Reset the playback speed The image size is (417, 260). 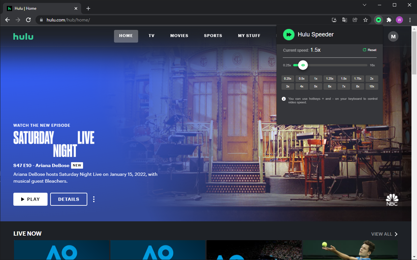point(370,50)
